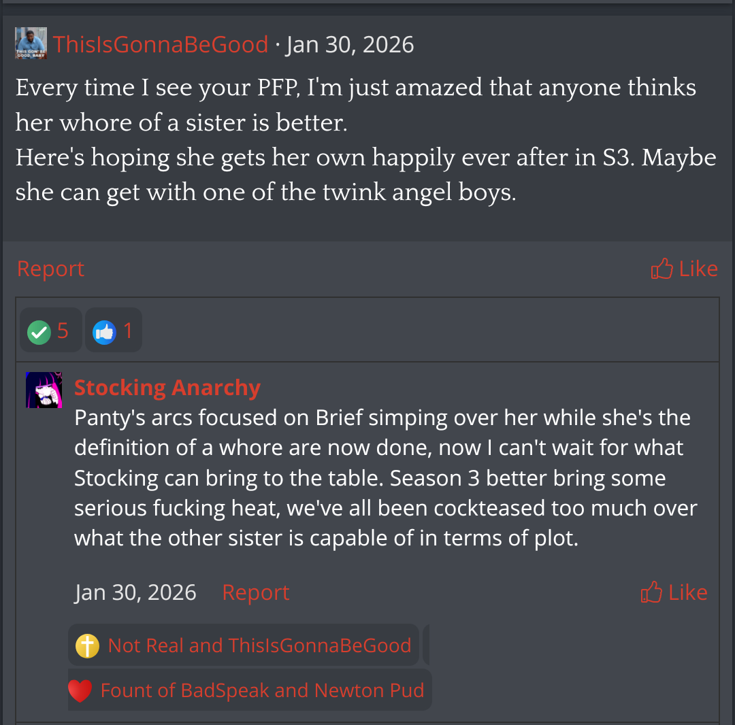Report the ThisIsGonnaBeGood post

coord(50,269)
